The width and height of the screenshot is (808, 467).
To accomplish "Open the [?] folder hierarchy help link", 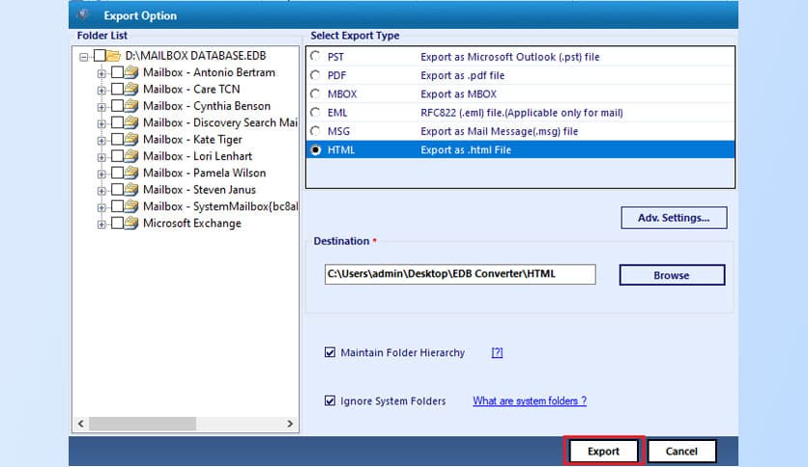I will 497,352.
